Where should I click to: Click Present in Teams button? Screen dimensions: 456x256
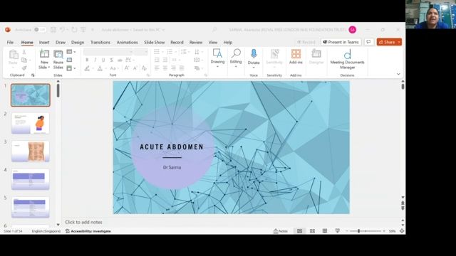tap(341, 42)
